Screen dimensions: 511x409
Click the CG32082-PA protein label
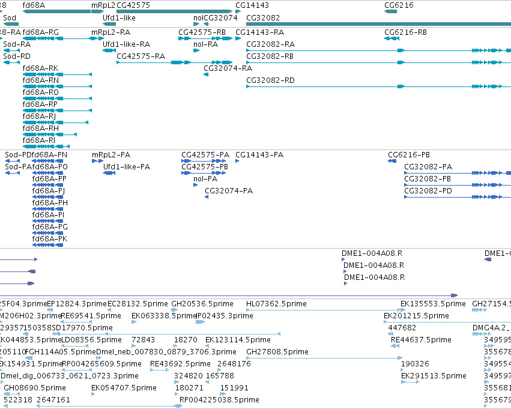click(428, 167)
